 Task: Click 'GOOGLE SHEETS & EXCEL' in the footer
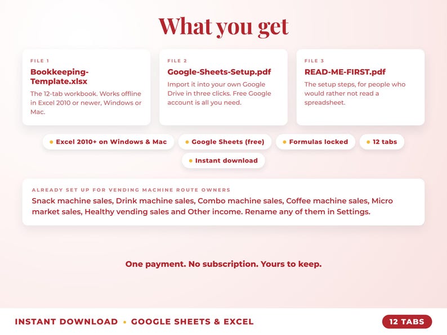(x=193, y=322)
